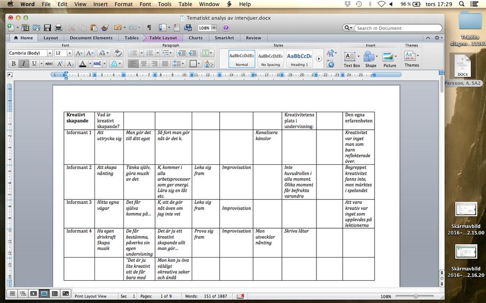The image size is (486, 303).
Task: Select the Format Painter brush
Action: (x=105, y=28)
